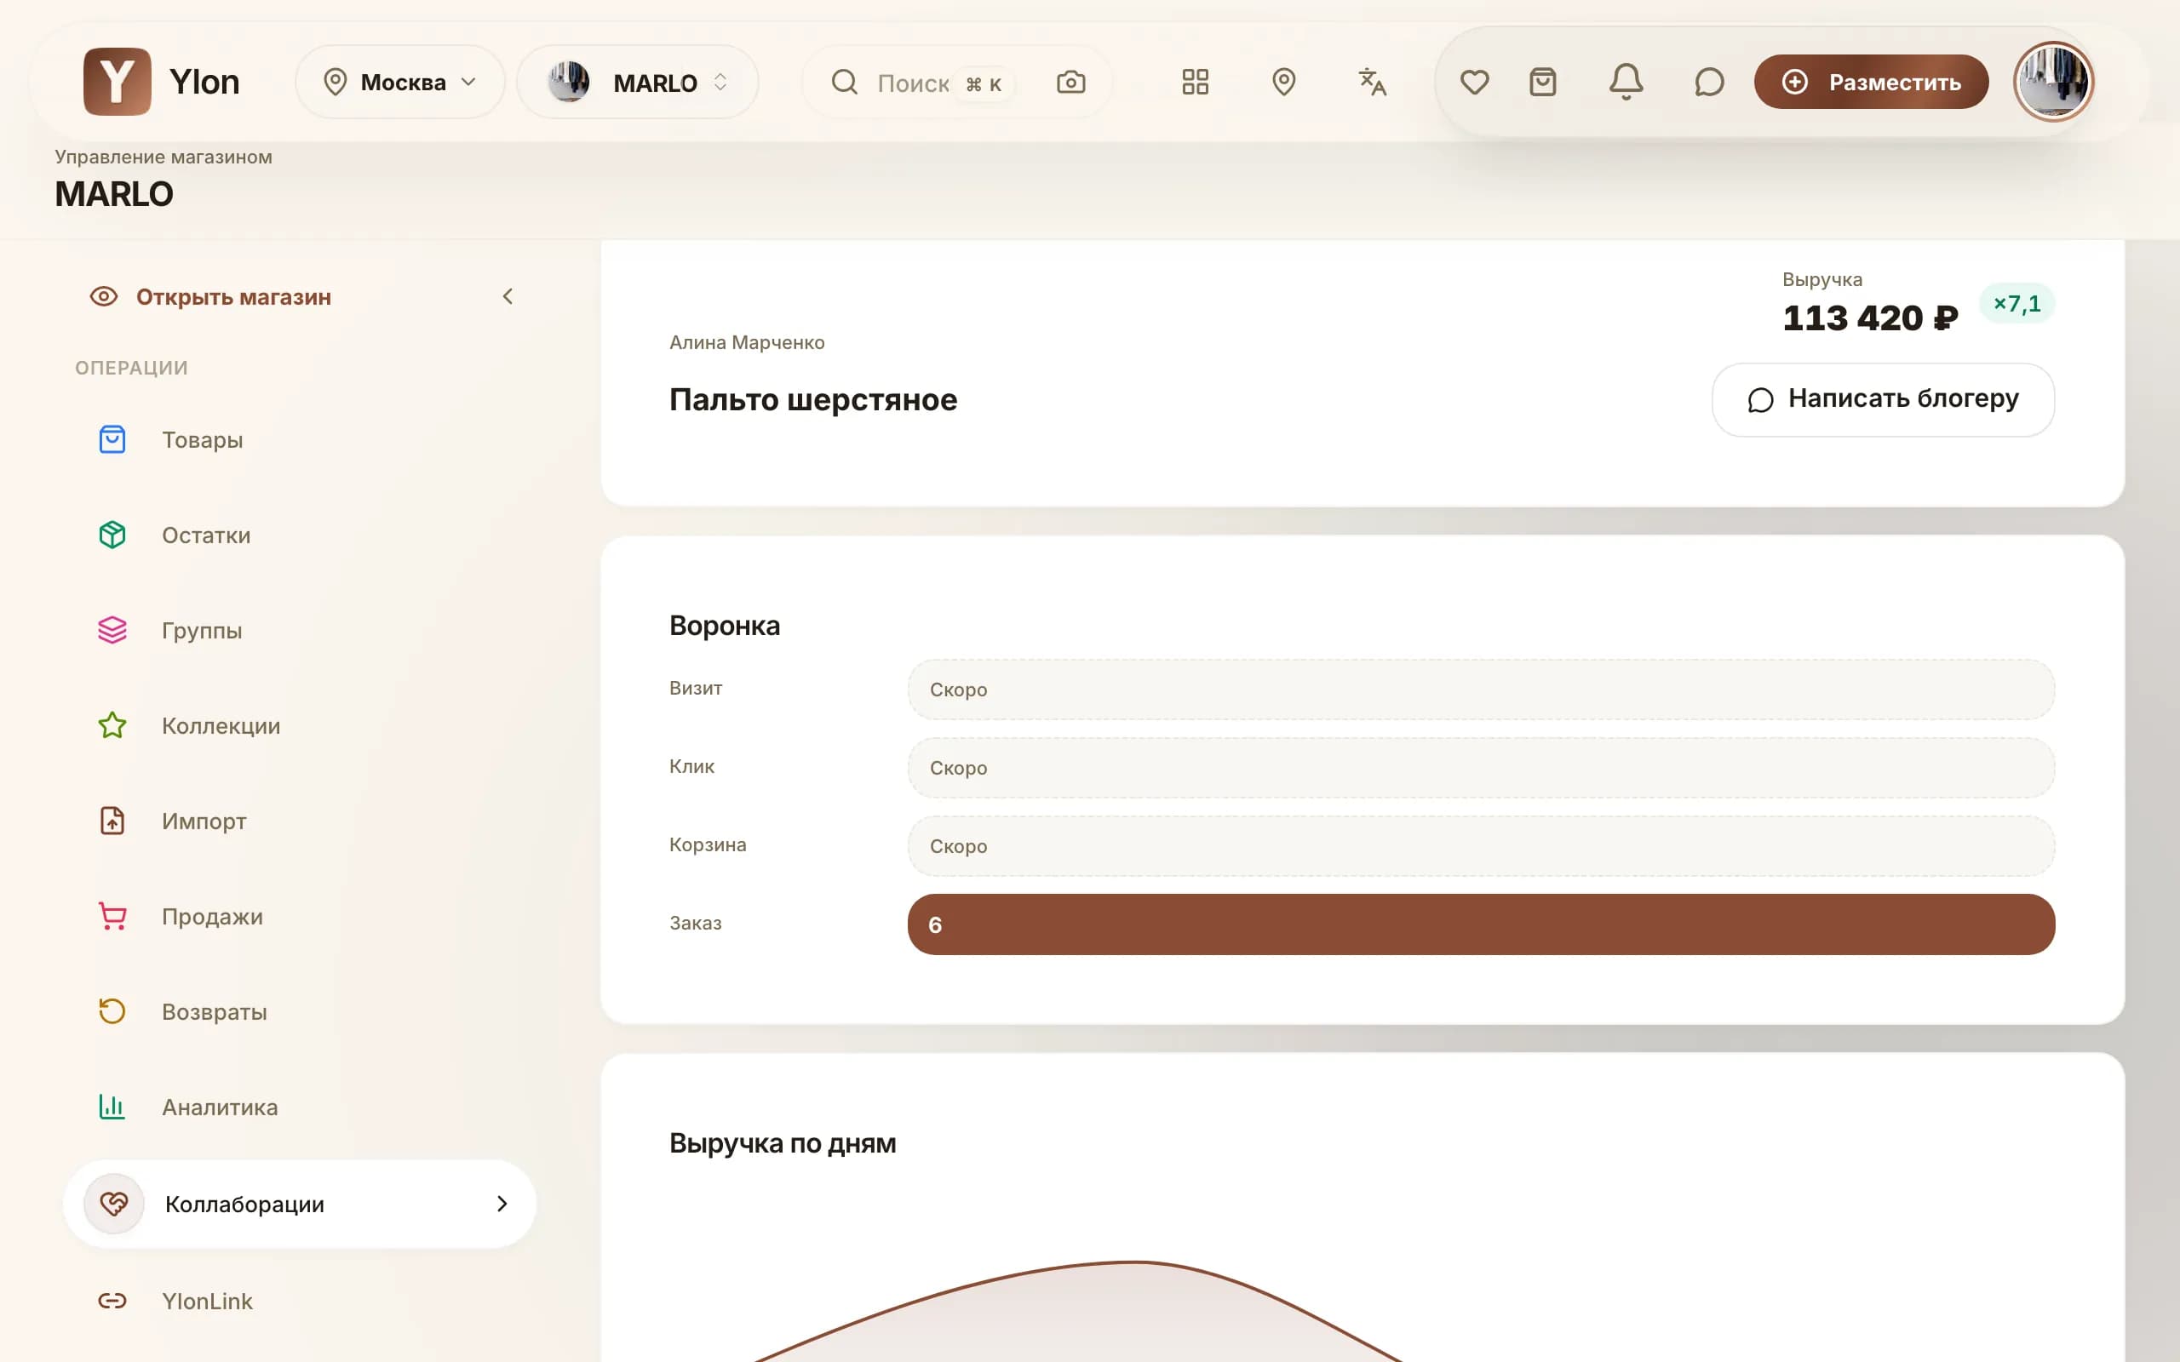Open the shopping bag icon in header
2180x1362 pixels.
[1543, 82]
